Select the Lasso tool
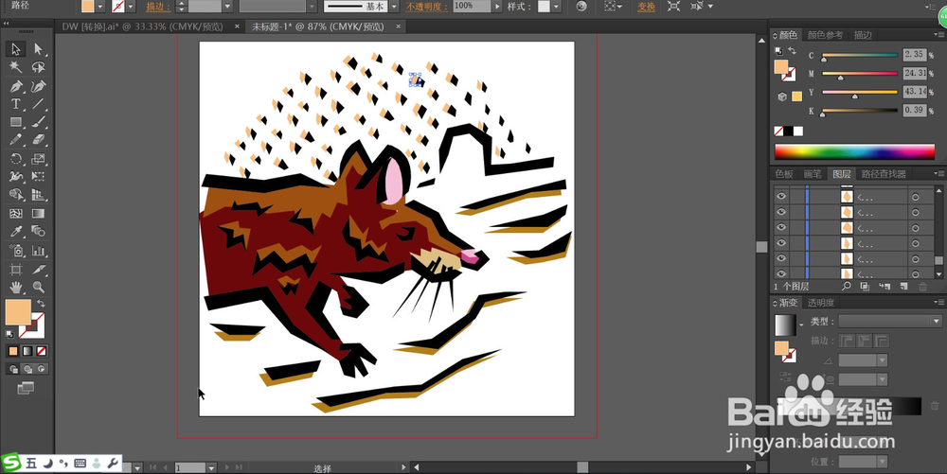947x474 pixels. (x=39, y=67)
